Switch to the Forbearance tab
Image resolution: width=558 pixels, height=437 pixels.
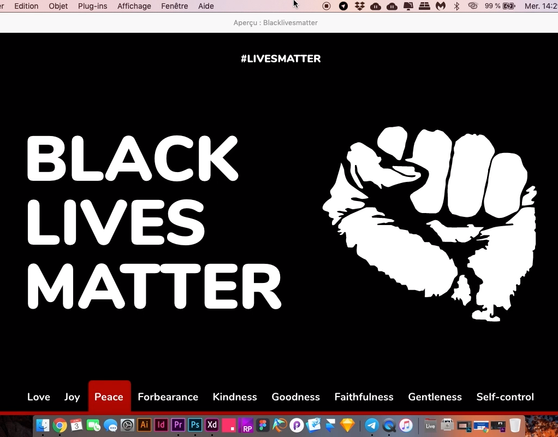tap(168, 397)
